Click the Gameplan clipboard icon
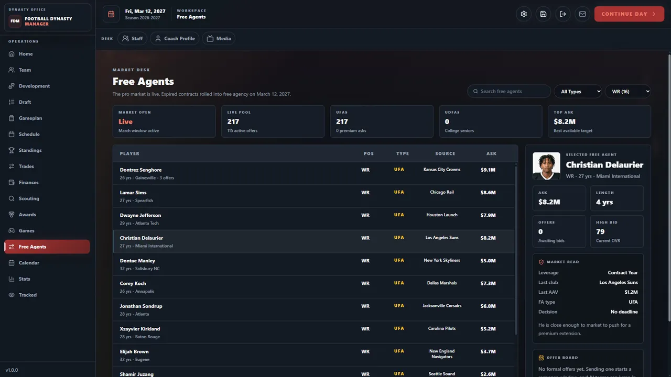671x377 pixels. [12, 118]
